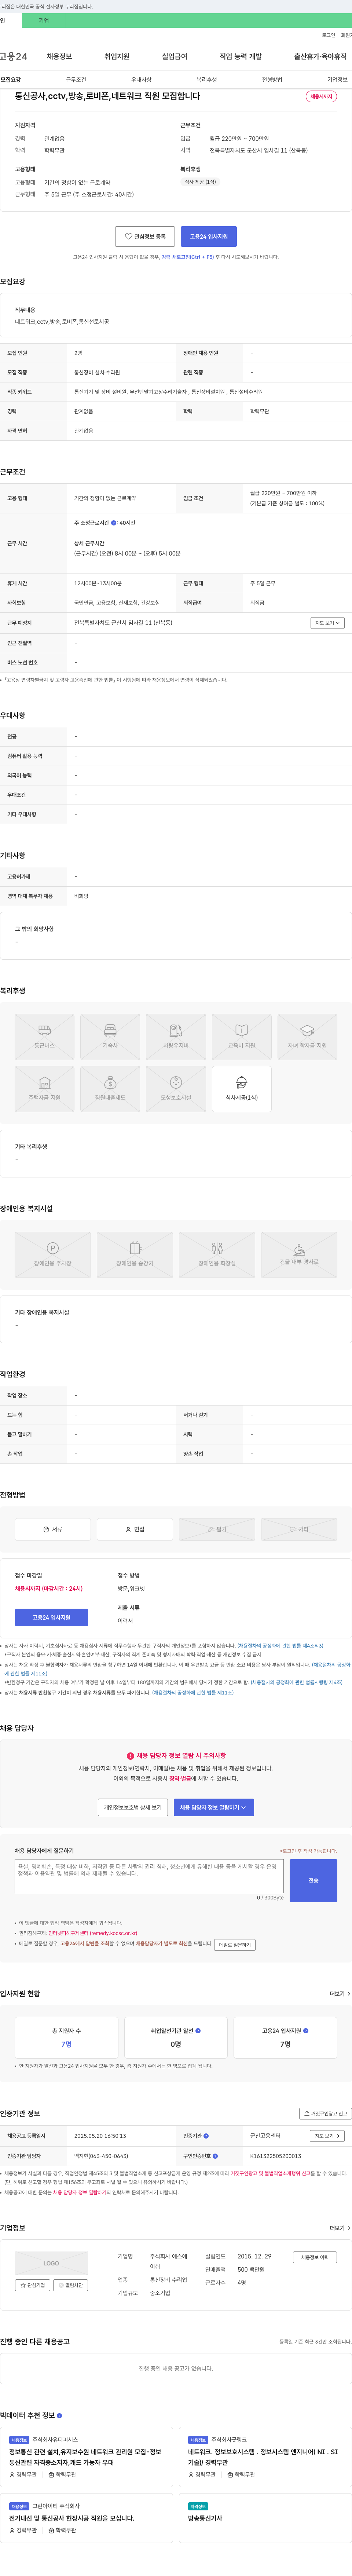Open the 출산휴가·육아휴직 main menu
352x2576 pixels.
click(x=320, y=57)
